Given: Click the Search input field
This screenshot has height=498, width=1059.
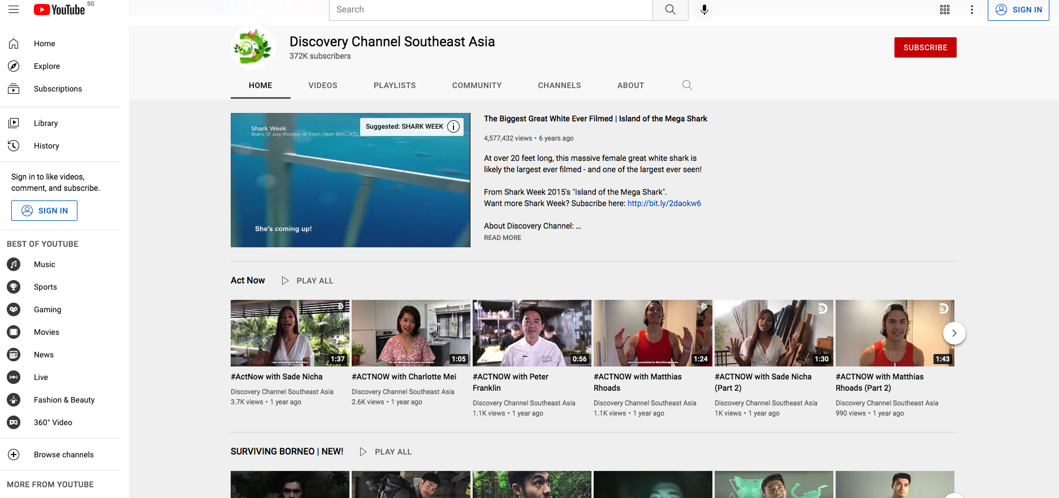Looking at the screenshot, I should click(x=491, y=10).
